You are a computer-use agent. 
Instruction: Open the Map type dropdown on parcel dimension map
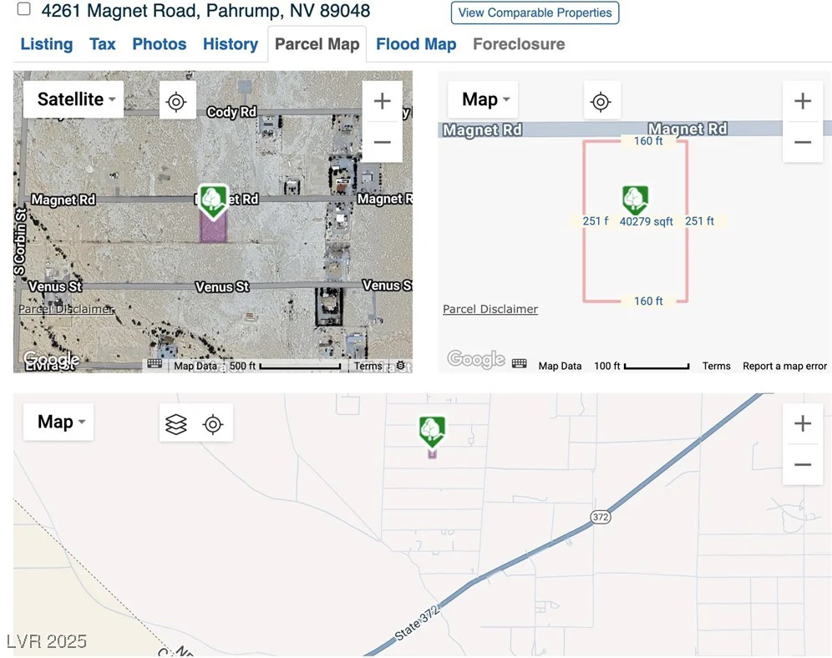point(483,99)
